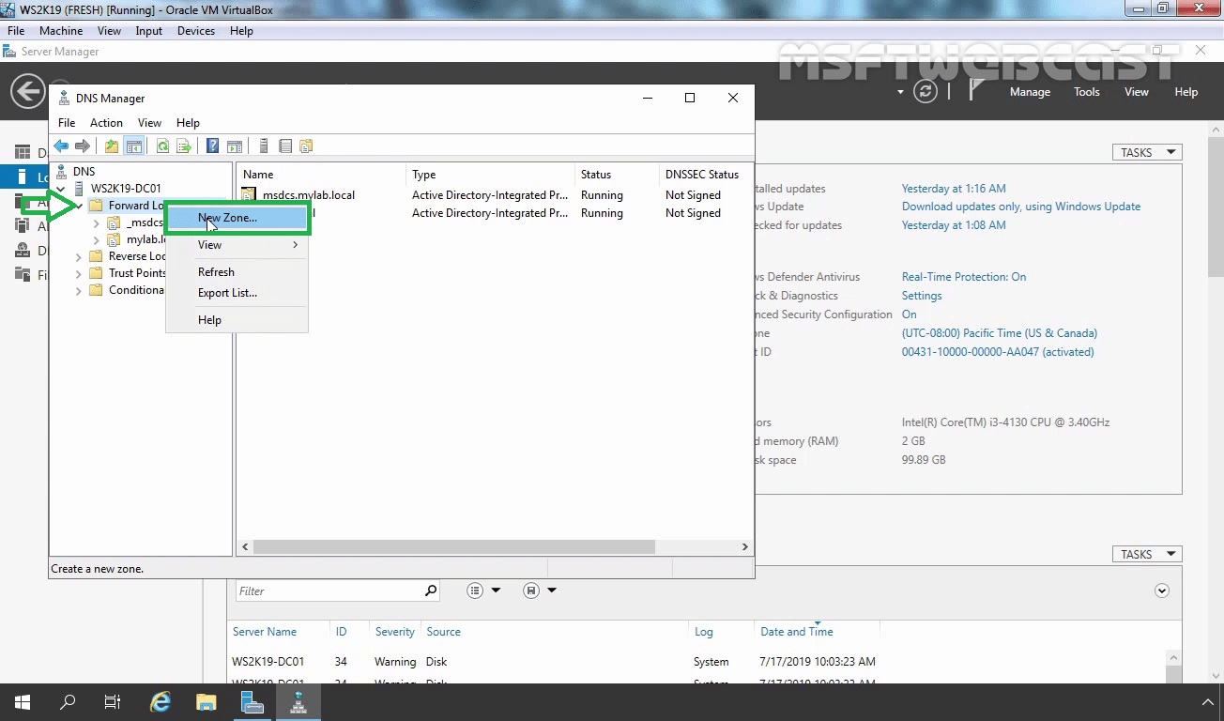Choose New Zone... from the context menu
The image size is (1224, 721).
click(237, 218)
